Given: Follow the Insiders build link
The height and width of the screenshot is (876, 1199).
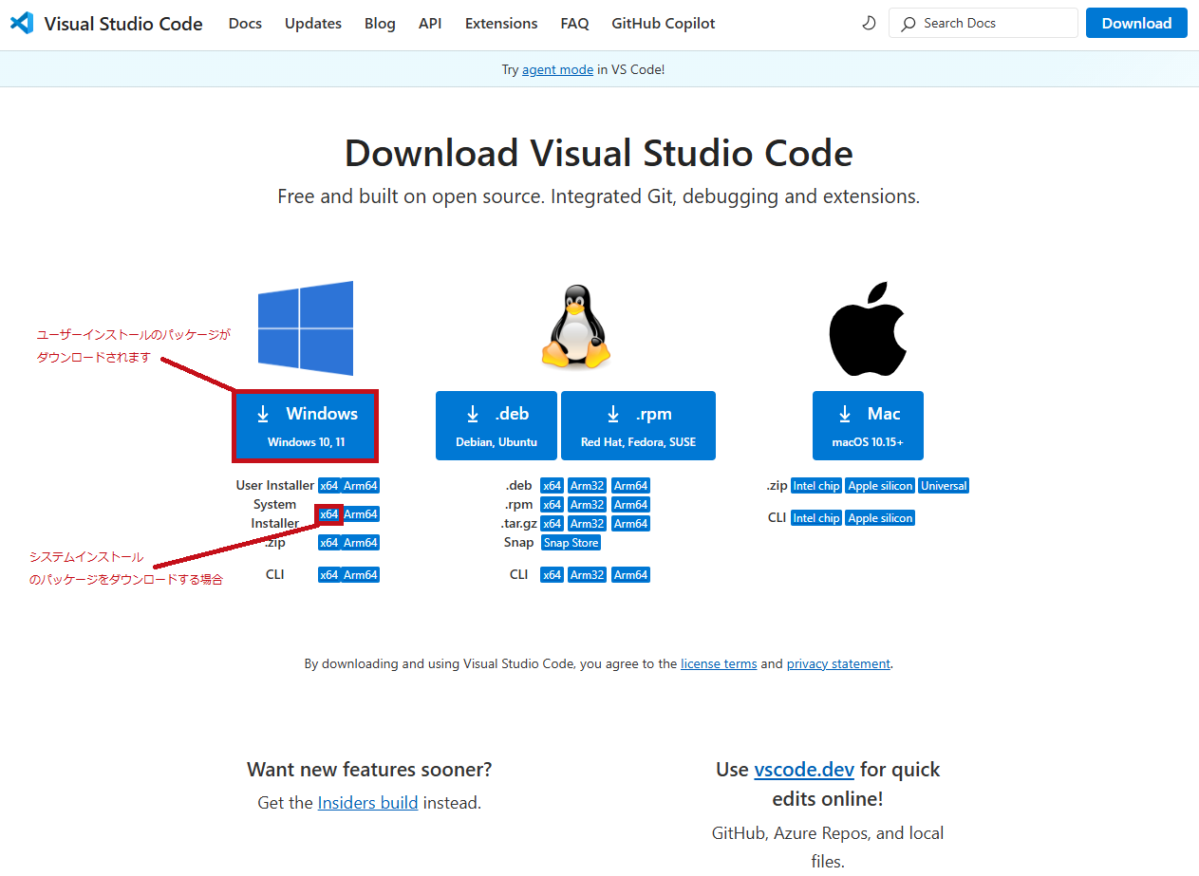Looking at the screenshot, I should 367,803.
